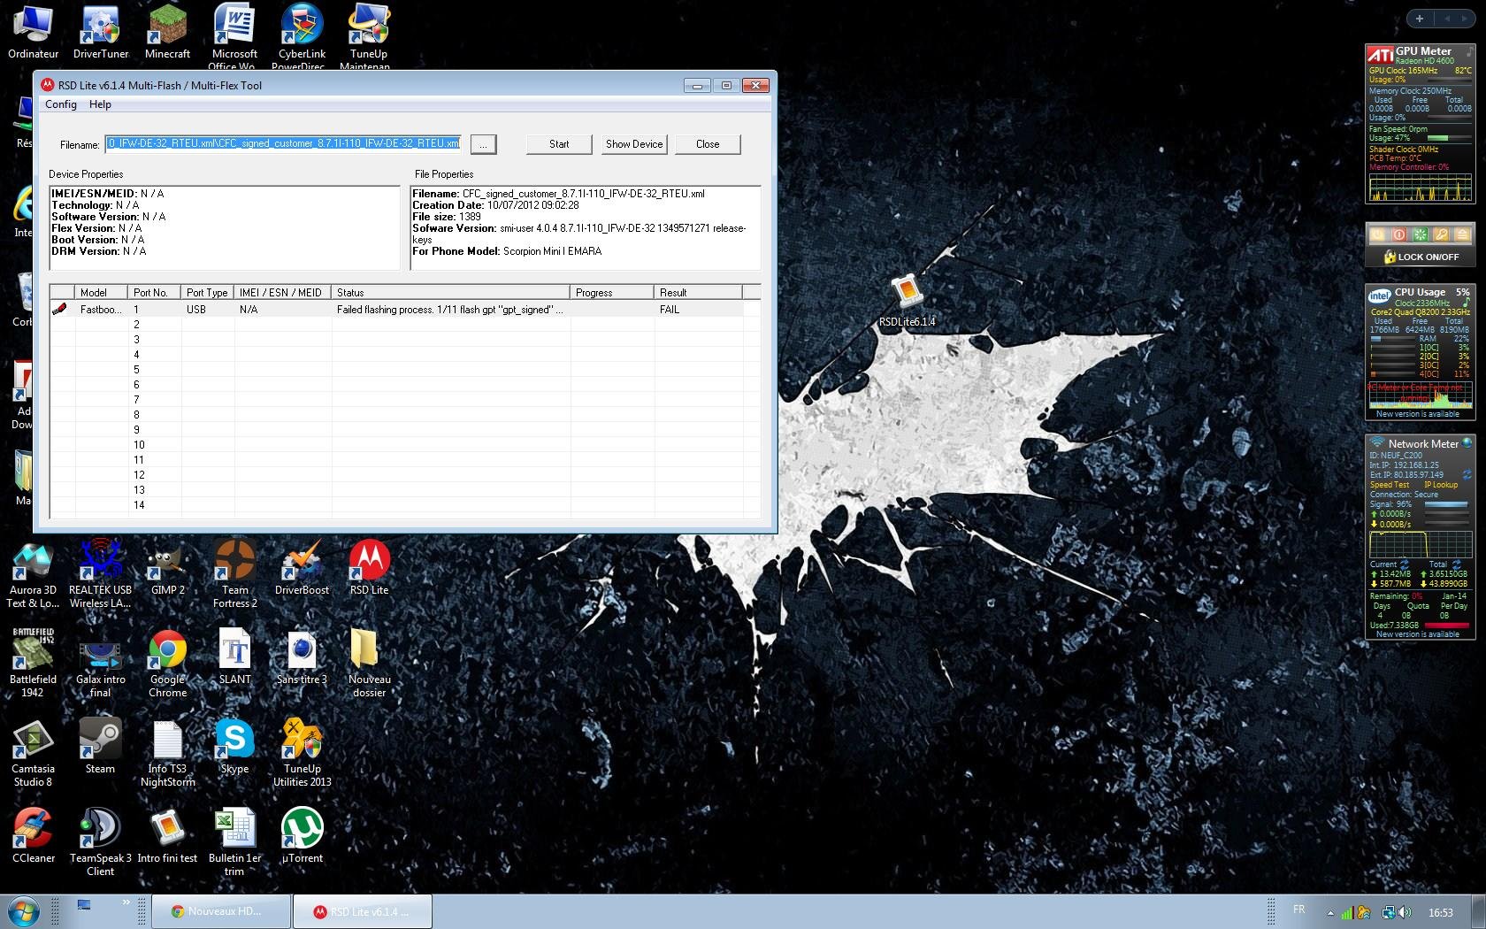Open the Skype desktop shortcut
The height and width of the screenshot is (929, 1486).
(234, 748)
